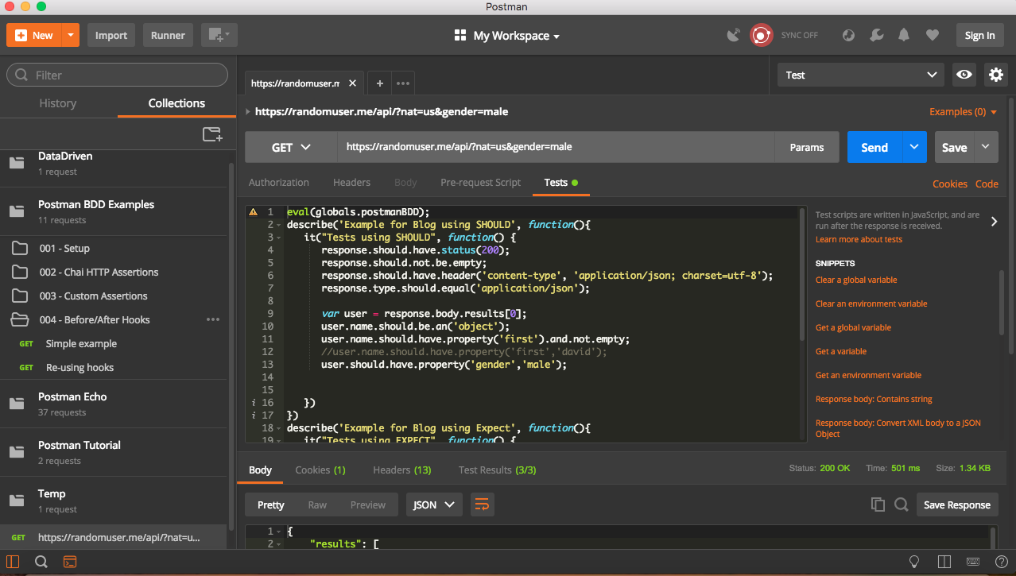Click the Runner button
The image size is (1016, 576).
point(169,35)
